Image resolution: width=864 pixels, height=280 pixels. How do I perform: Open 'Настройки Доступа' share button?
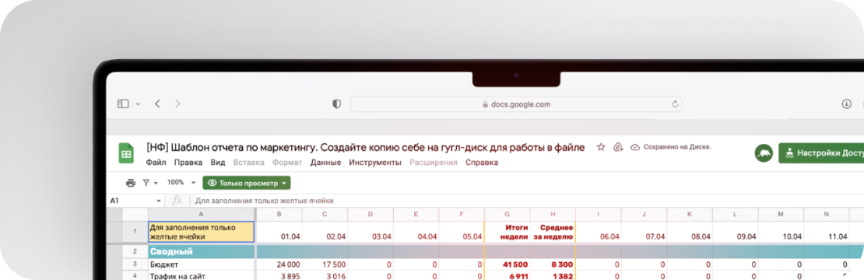coord(821,153)
